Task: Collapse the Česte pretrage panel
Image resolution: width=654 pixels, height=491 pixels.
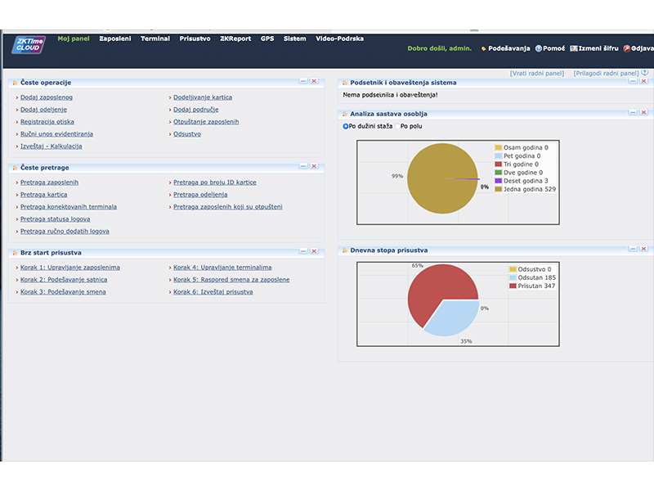Action: coord(303,166)
